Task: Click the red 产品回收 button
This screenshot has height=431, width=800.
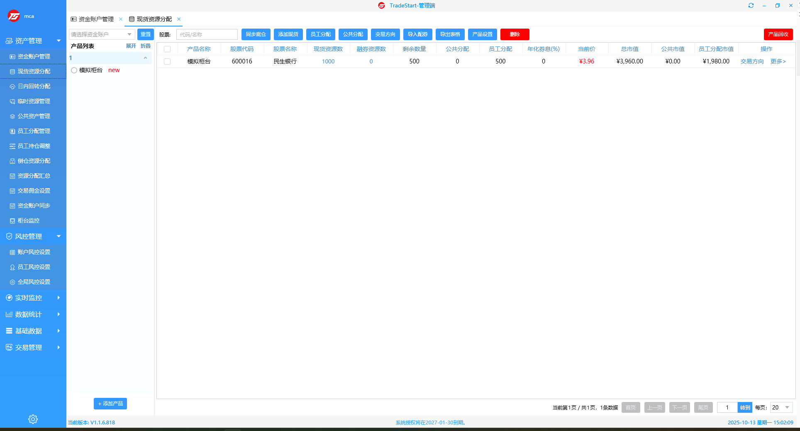Action: pos(778,34)
